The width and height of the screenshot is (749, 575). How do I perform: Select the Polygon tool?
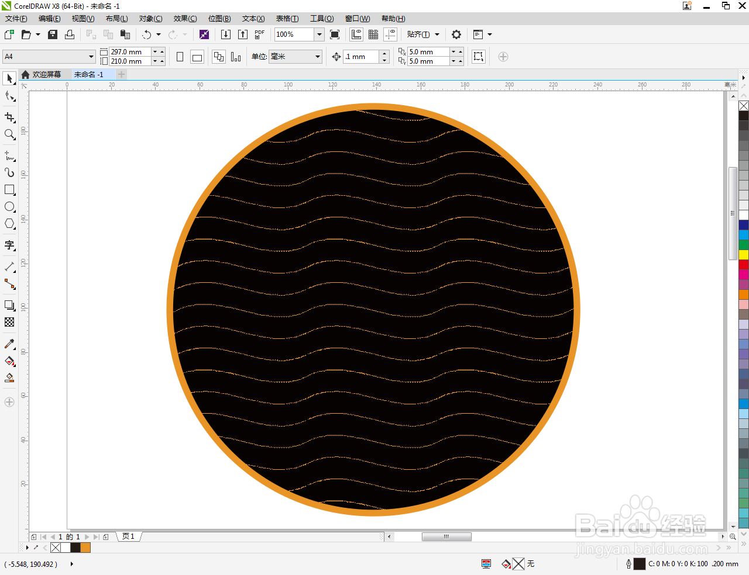click(x=9, y=224)
